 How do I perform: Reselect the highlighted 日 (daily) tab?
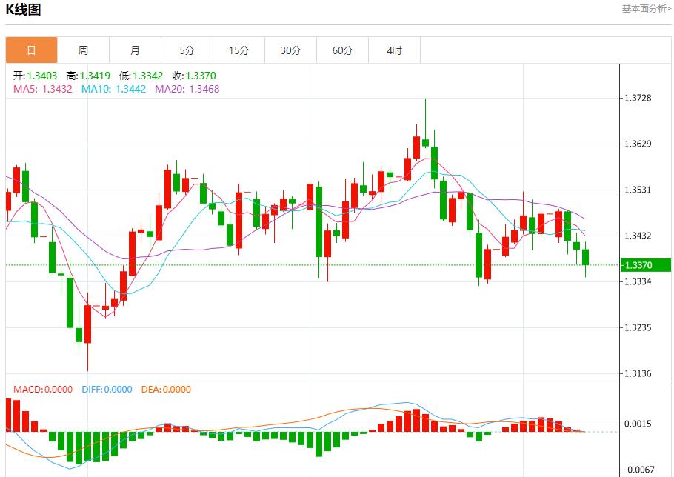(x=30, y=50)
